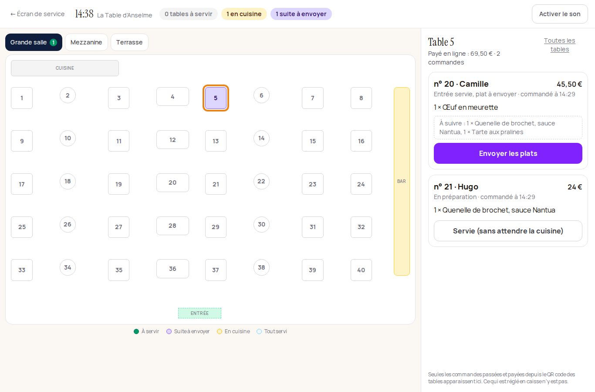Click the '45,50 €' order amount

click(569, 84)
